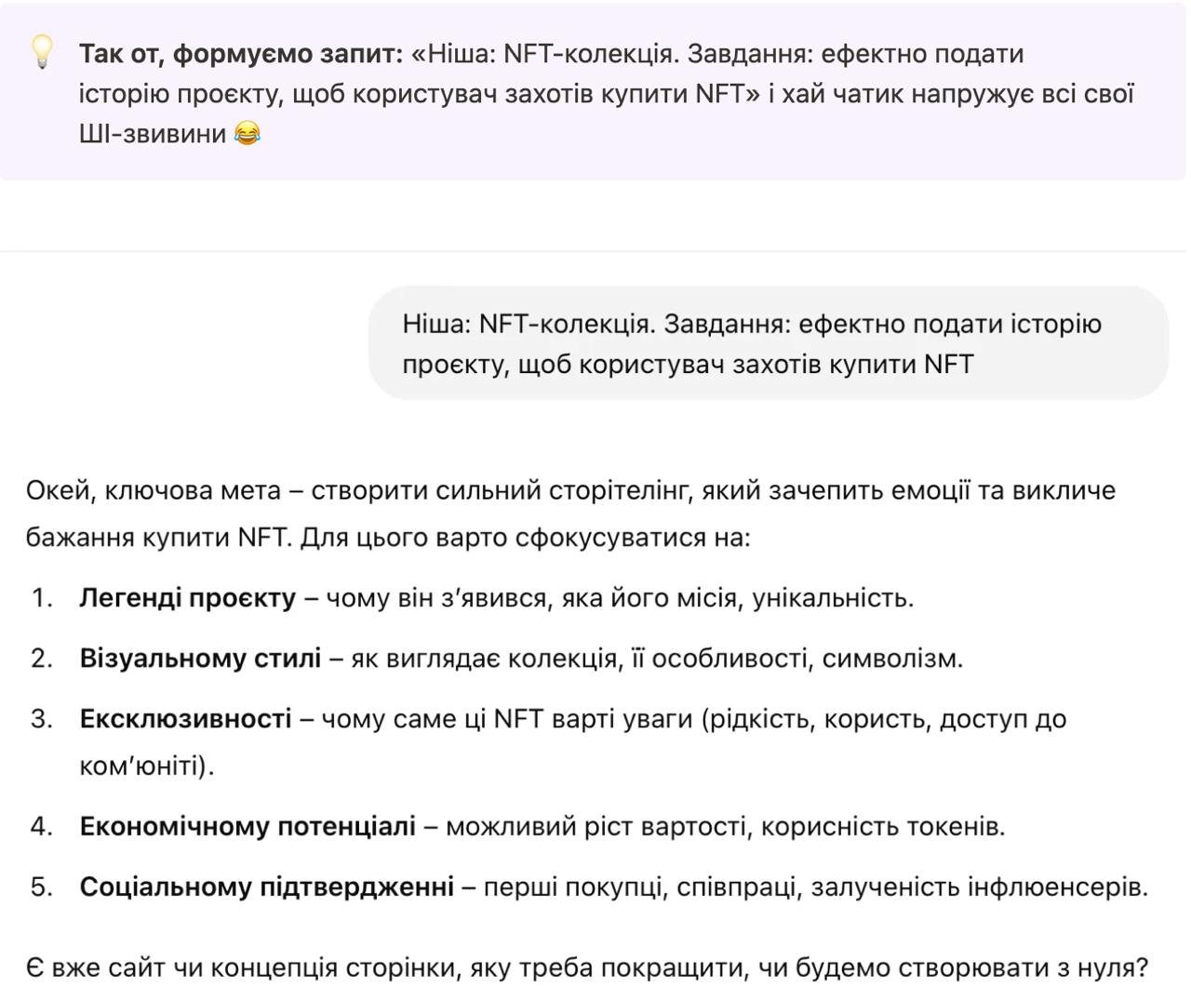Click the closing question 'Є вже сайт чи концепція'
The height and width of the screenshot is (1000, 1191).
click(587, 967)
